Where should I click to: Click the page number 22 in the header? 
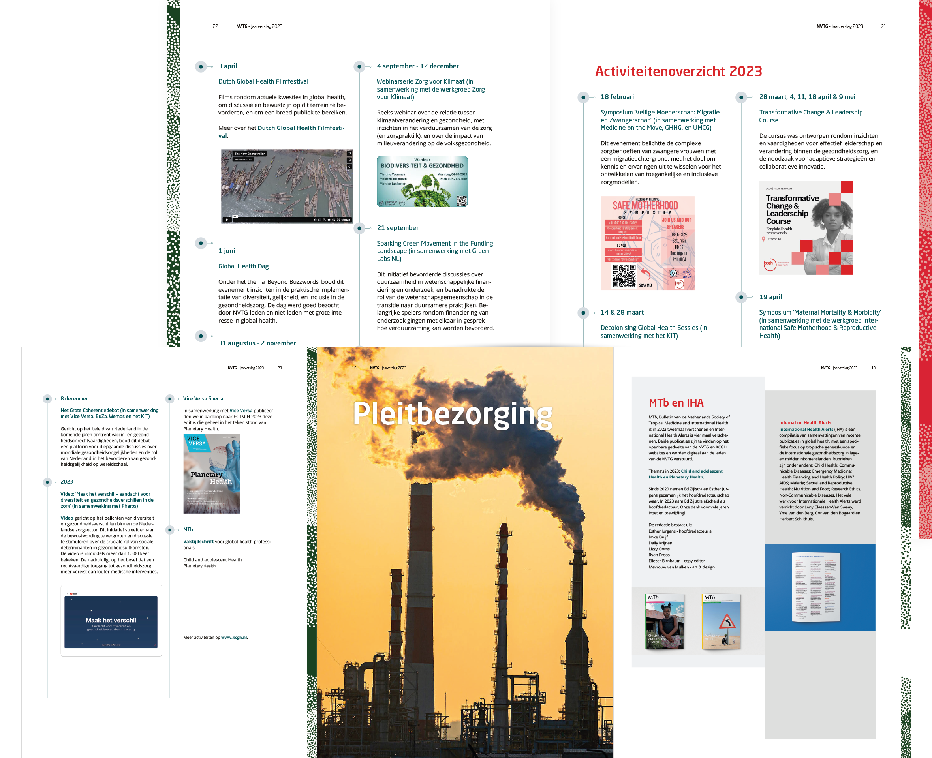215,26
